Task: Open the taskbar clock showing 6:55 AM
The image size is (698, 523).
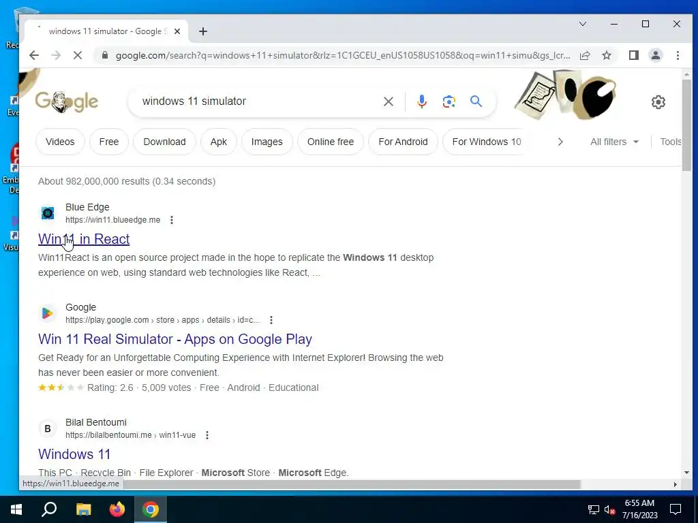Action: coord(639,509)
